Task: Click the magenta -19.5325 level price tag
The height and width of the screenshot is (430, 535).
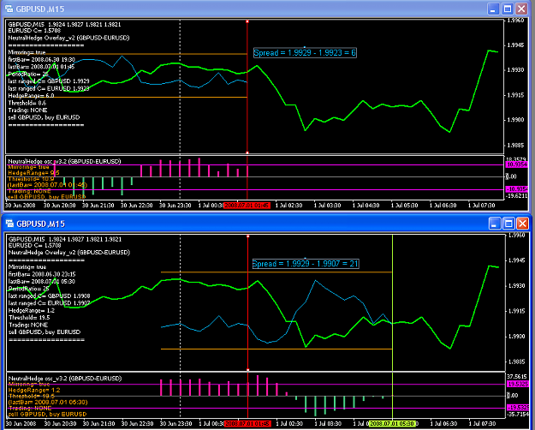Action: [x=519, y=408]
